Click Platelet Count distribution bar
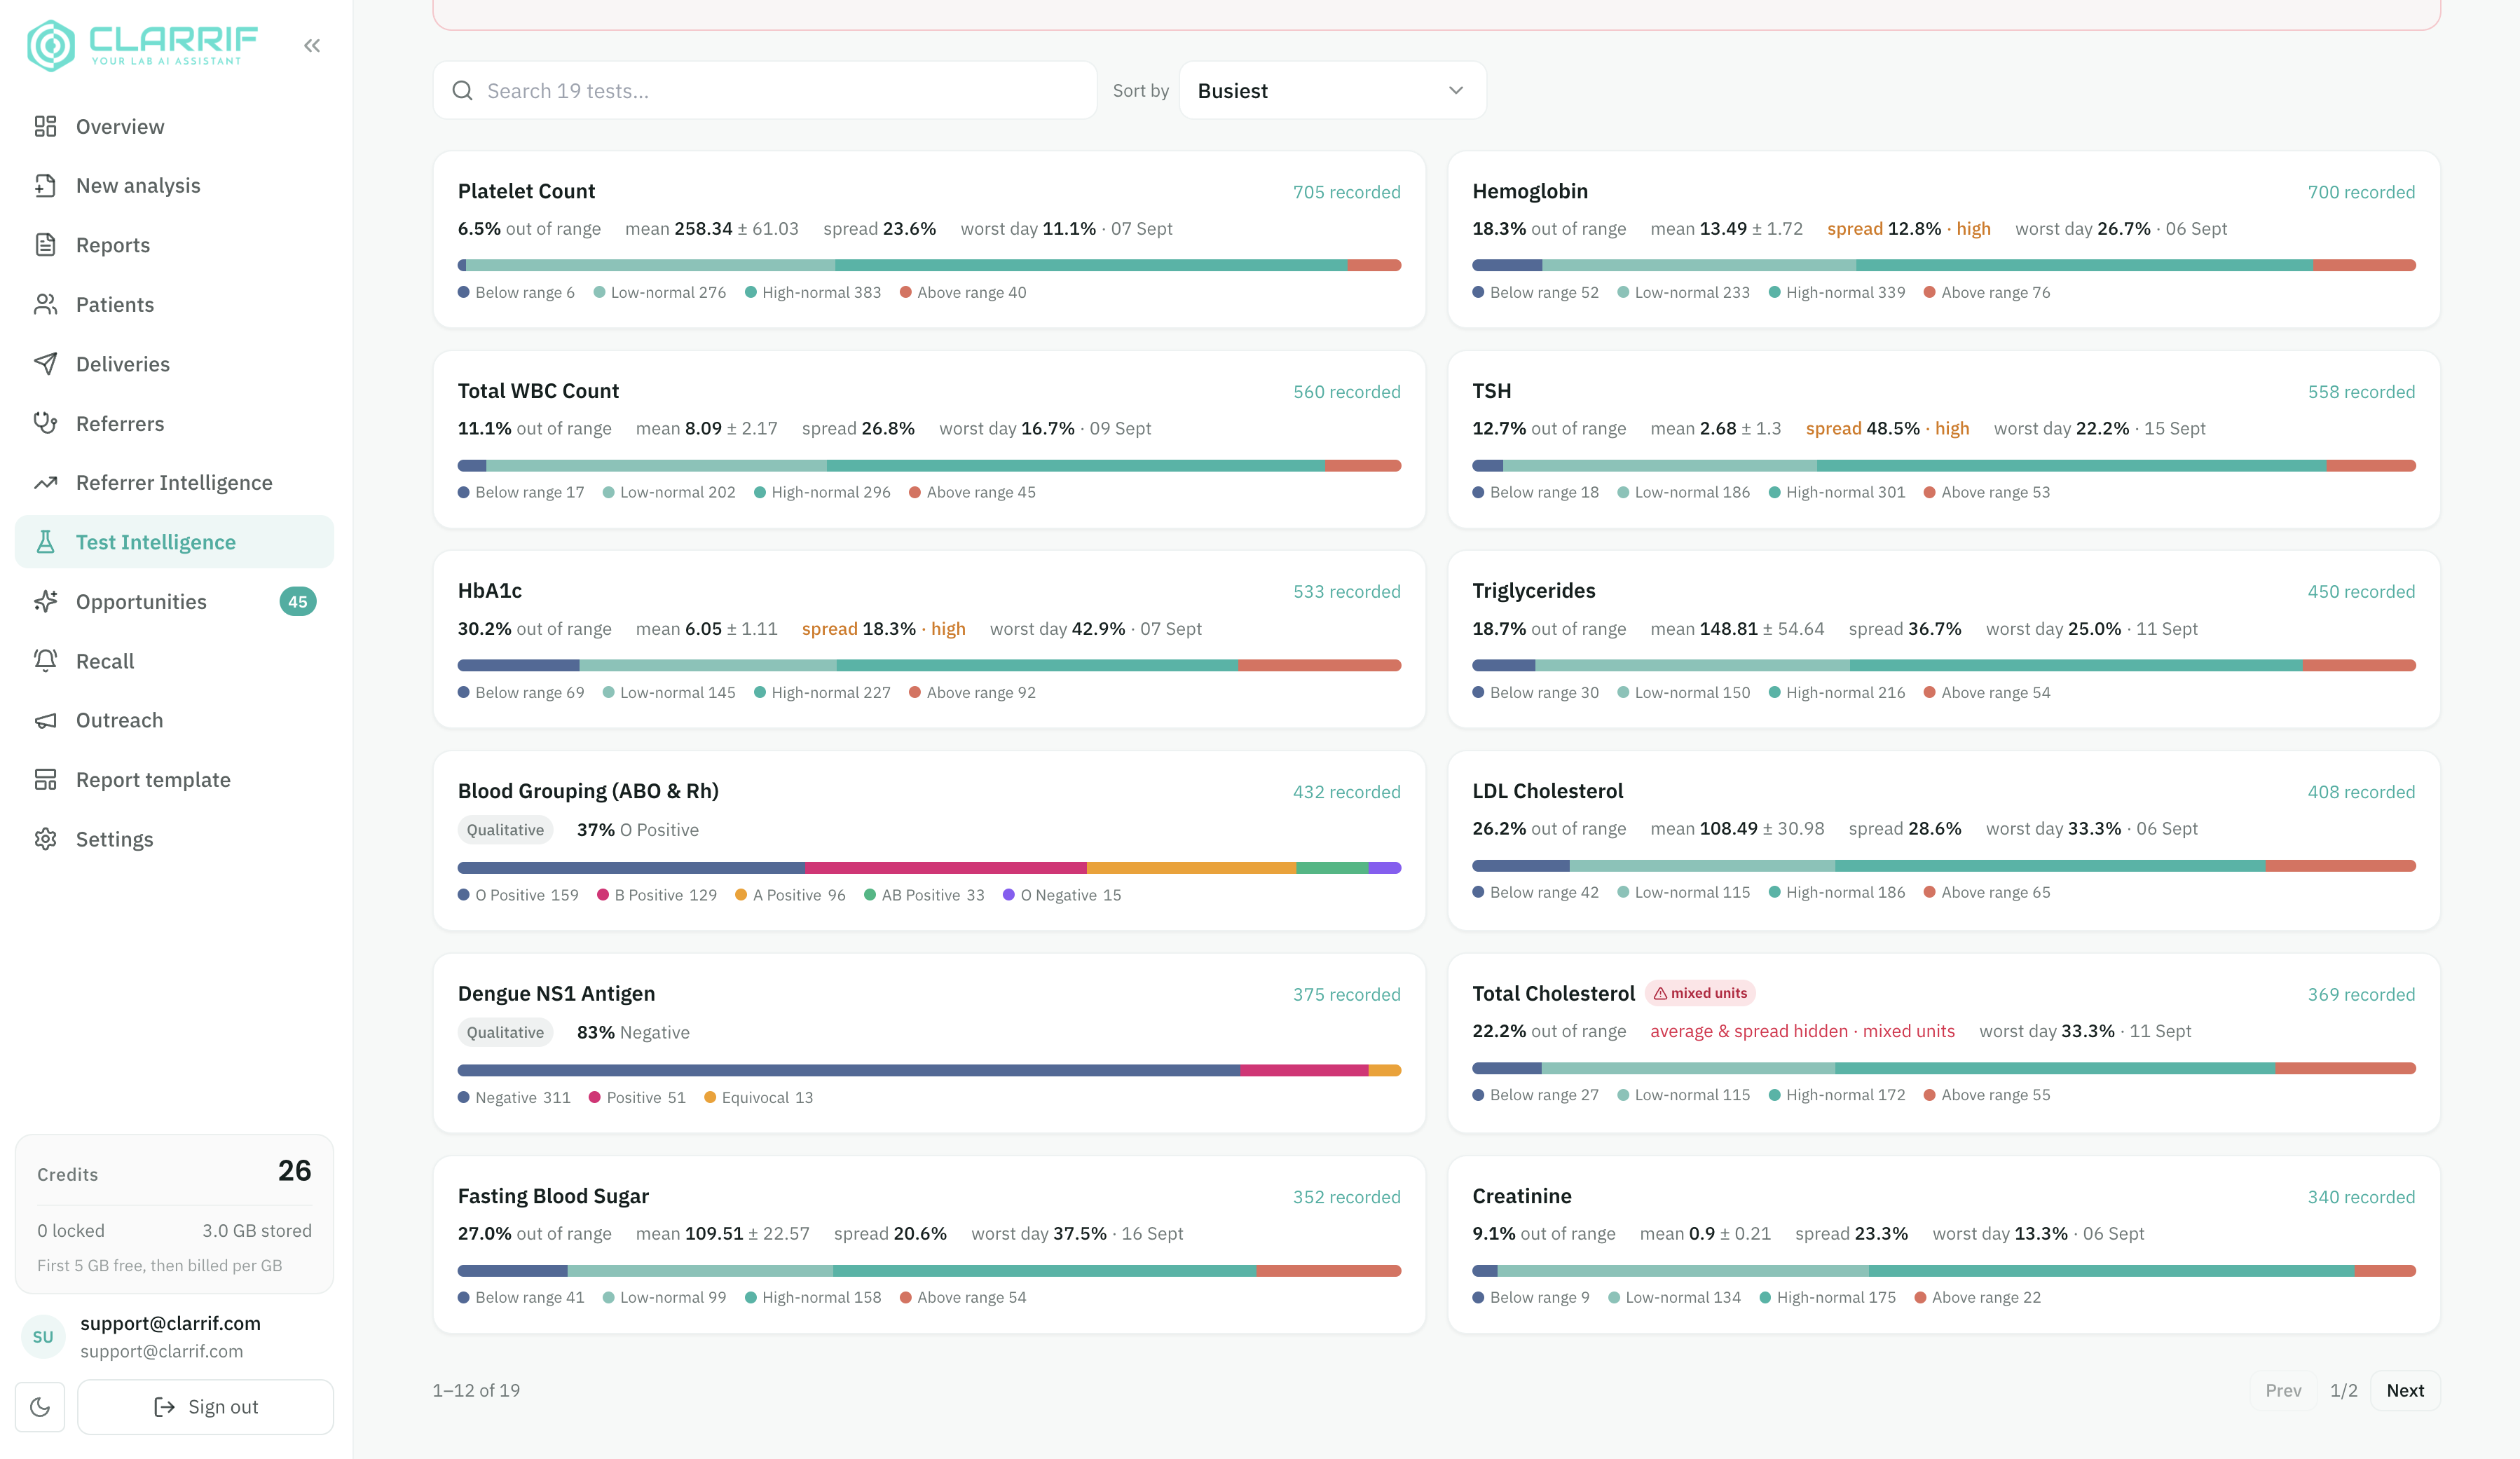The image size is (2520, 1459). (x=929, y=265)
